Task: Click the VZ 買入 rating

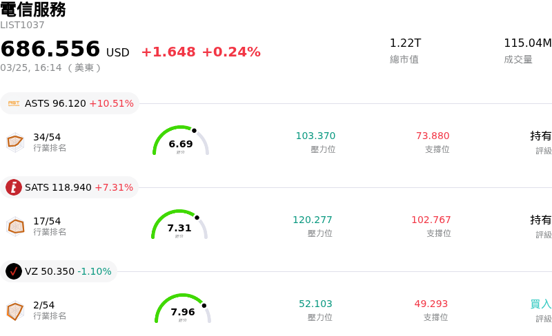Action: [540, 304]
